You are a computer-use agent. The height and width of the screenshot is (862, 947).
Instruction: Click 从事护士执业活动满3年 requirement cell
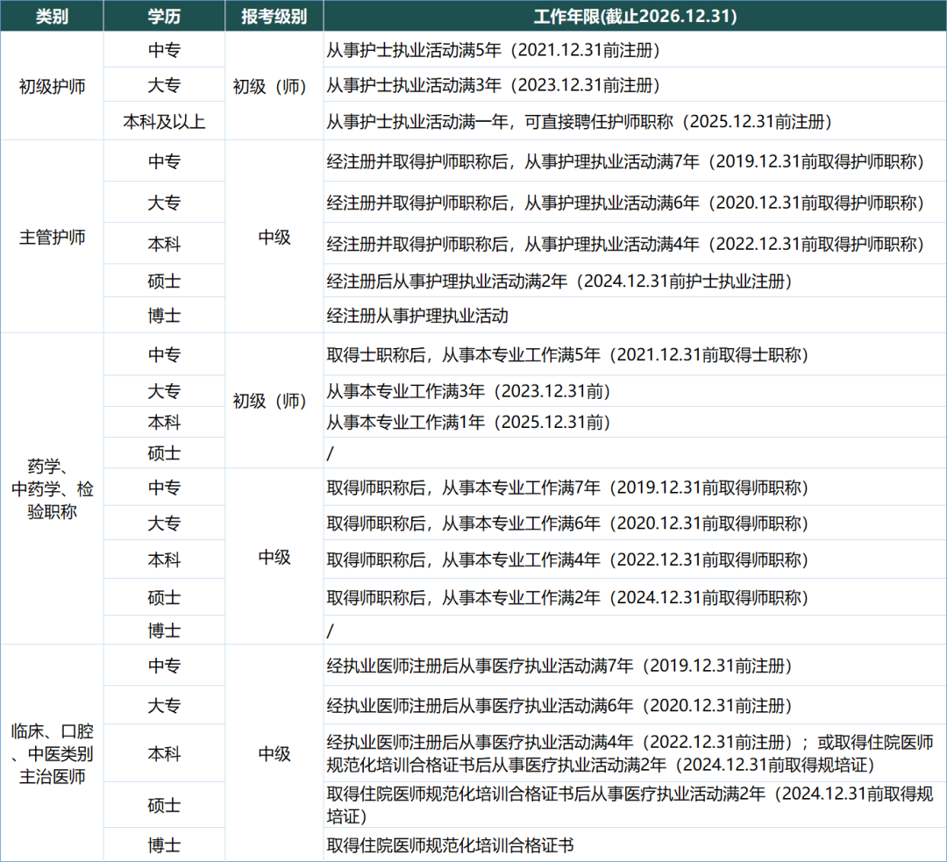[x=635, y=85]
